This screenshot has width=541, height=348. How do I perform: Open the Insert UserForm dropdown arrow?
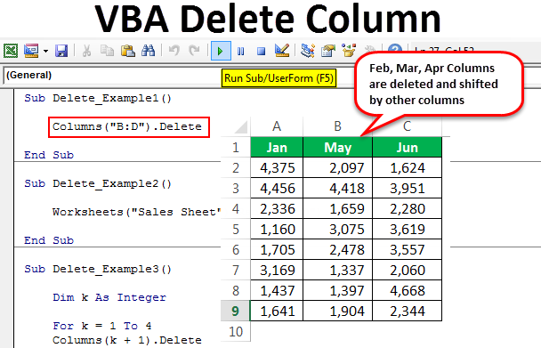tap(45, 51)
